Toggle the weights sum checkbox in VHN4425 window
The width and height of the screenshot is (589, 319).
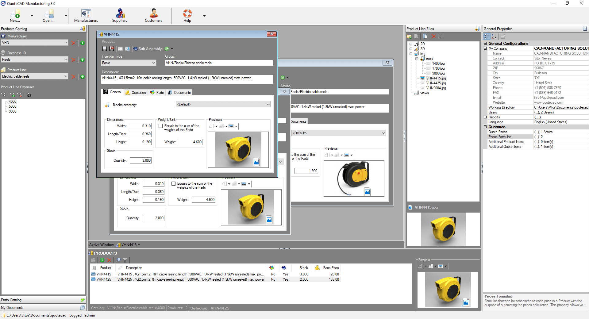click(x=173, y=184)
